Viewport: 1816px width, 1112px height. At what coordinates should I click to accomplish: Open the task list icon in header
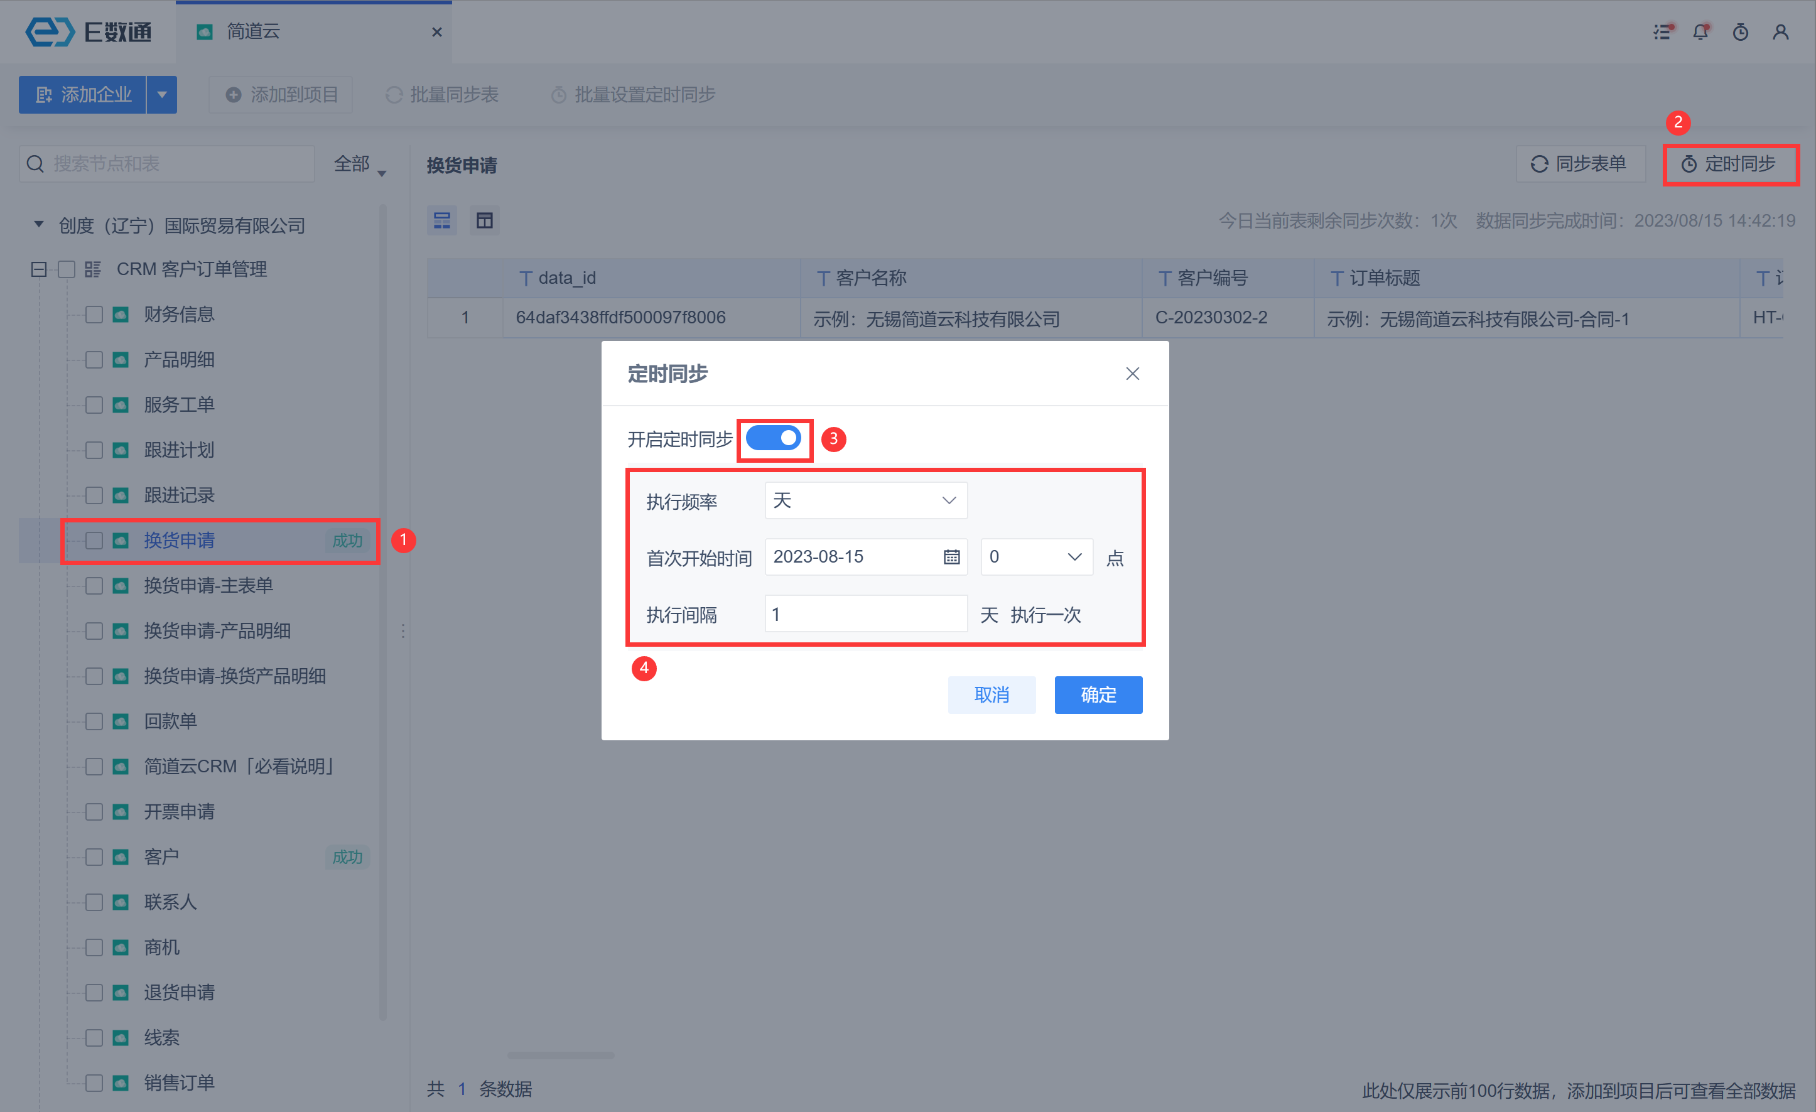point(1662,31)
